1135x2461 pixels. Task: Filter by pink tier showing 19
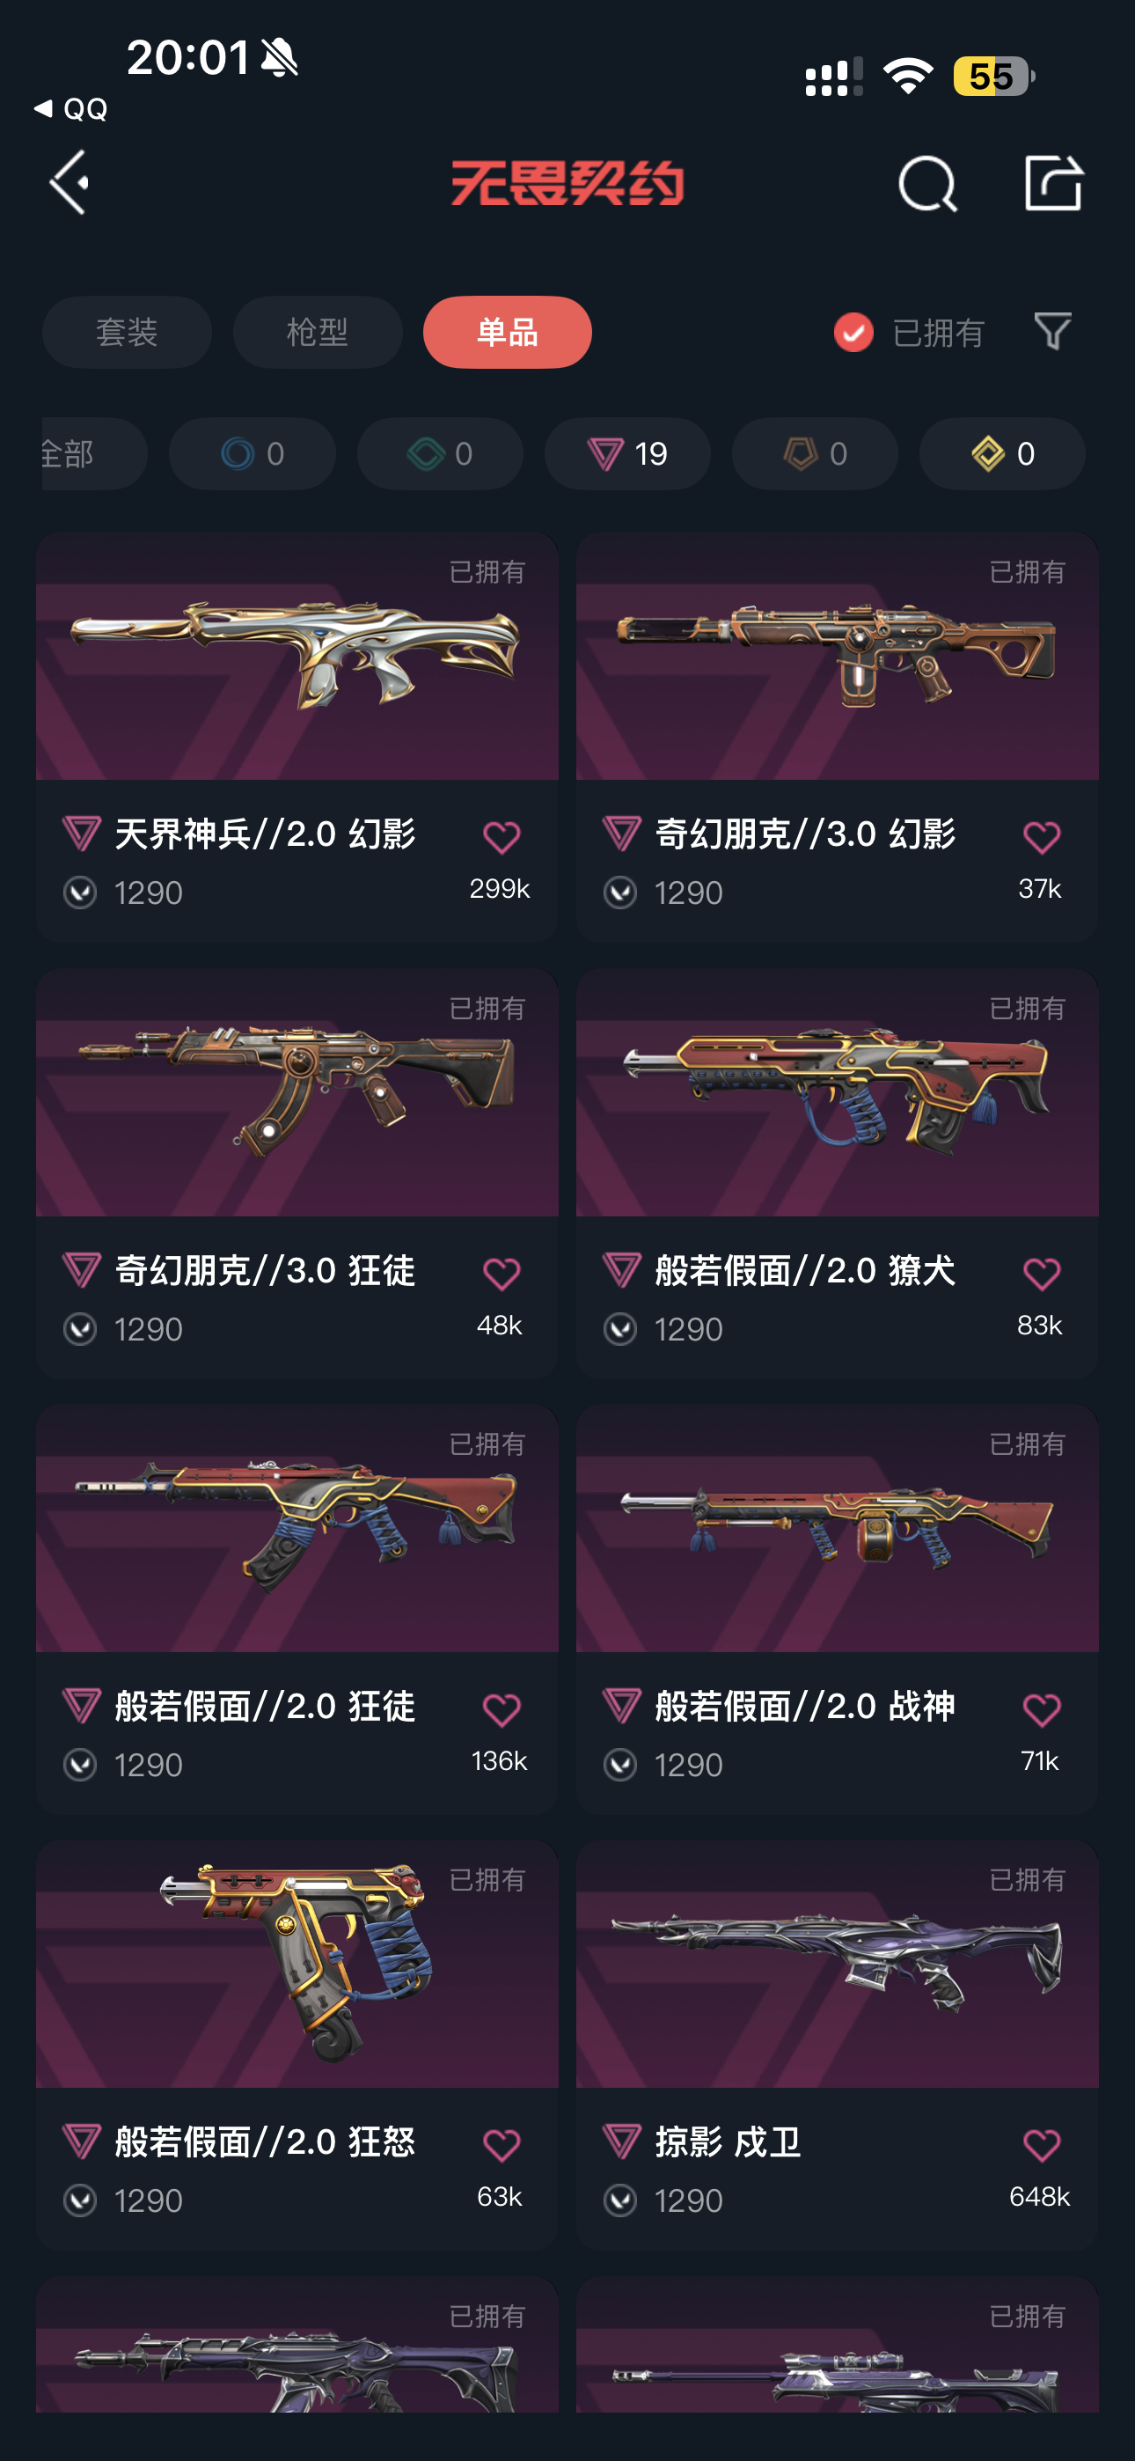pos(627,454)
